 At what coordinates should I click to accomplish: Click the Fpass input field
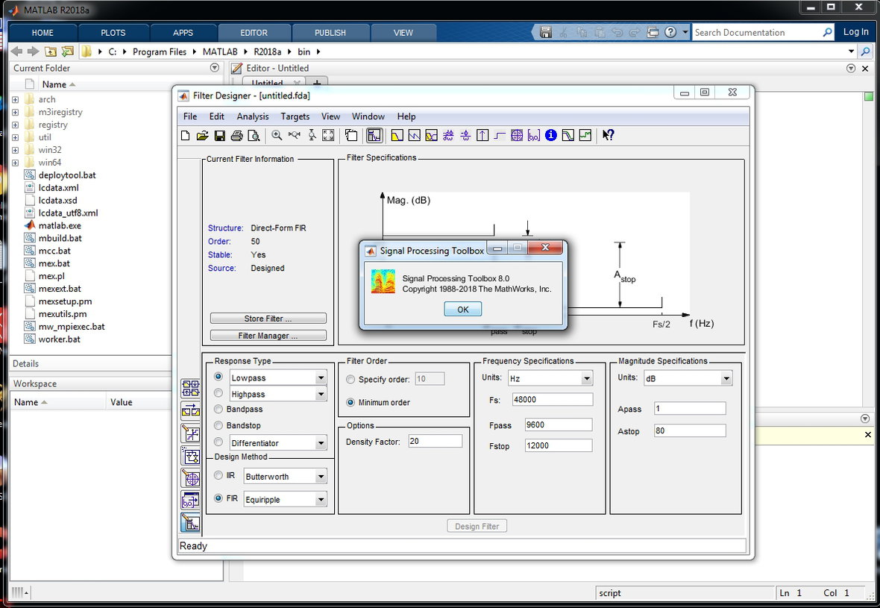pos(559,425)
